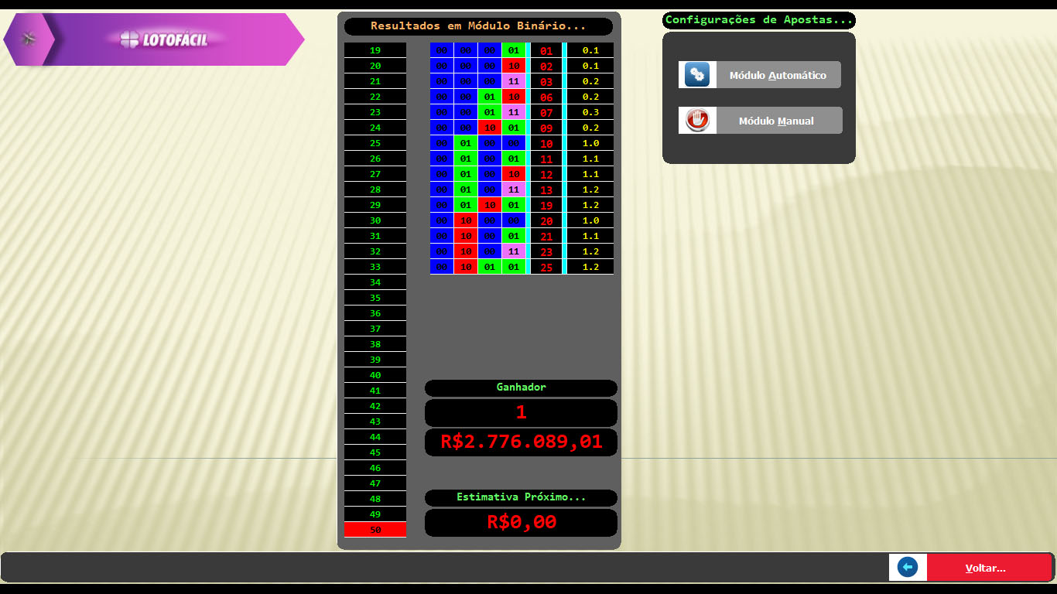Pick contest 42 in the left column

(x=375, y=406)
